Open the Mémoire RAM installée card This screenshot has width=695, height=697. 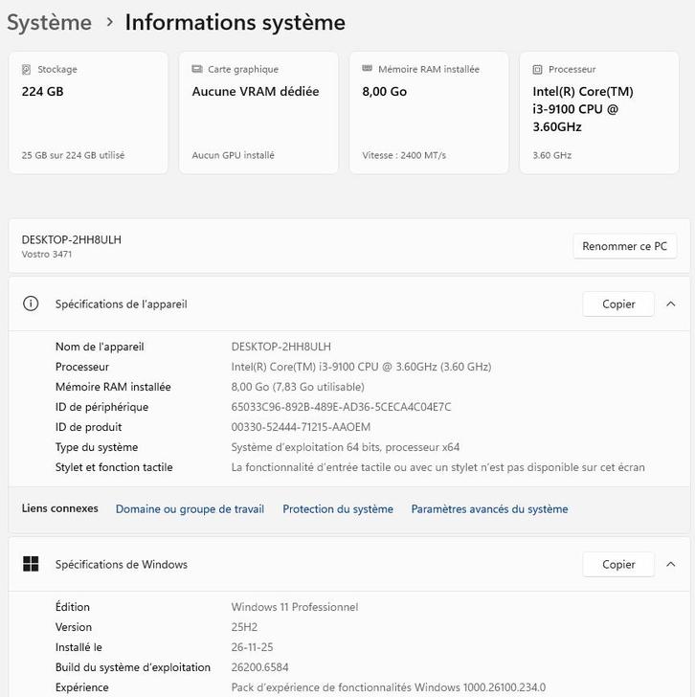tap(429, 112)
